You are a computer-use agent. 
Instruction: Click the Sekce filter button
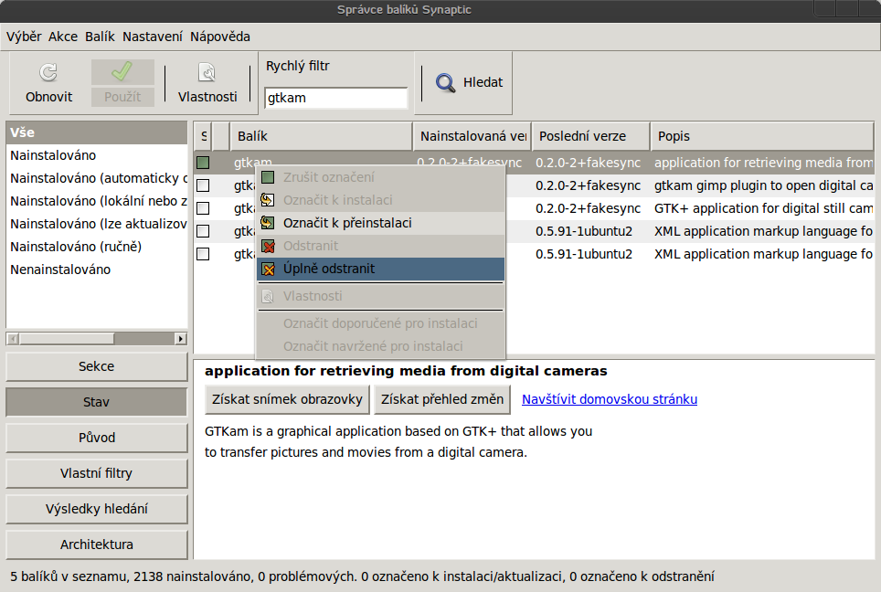[97, 366]
